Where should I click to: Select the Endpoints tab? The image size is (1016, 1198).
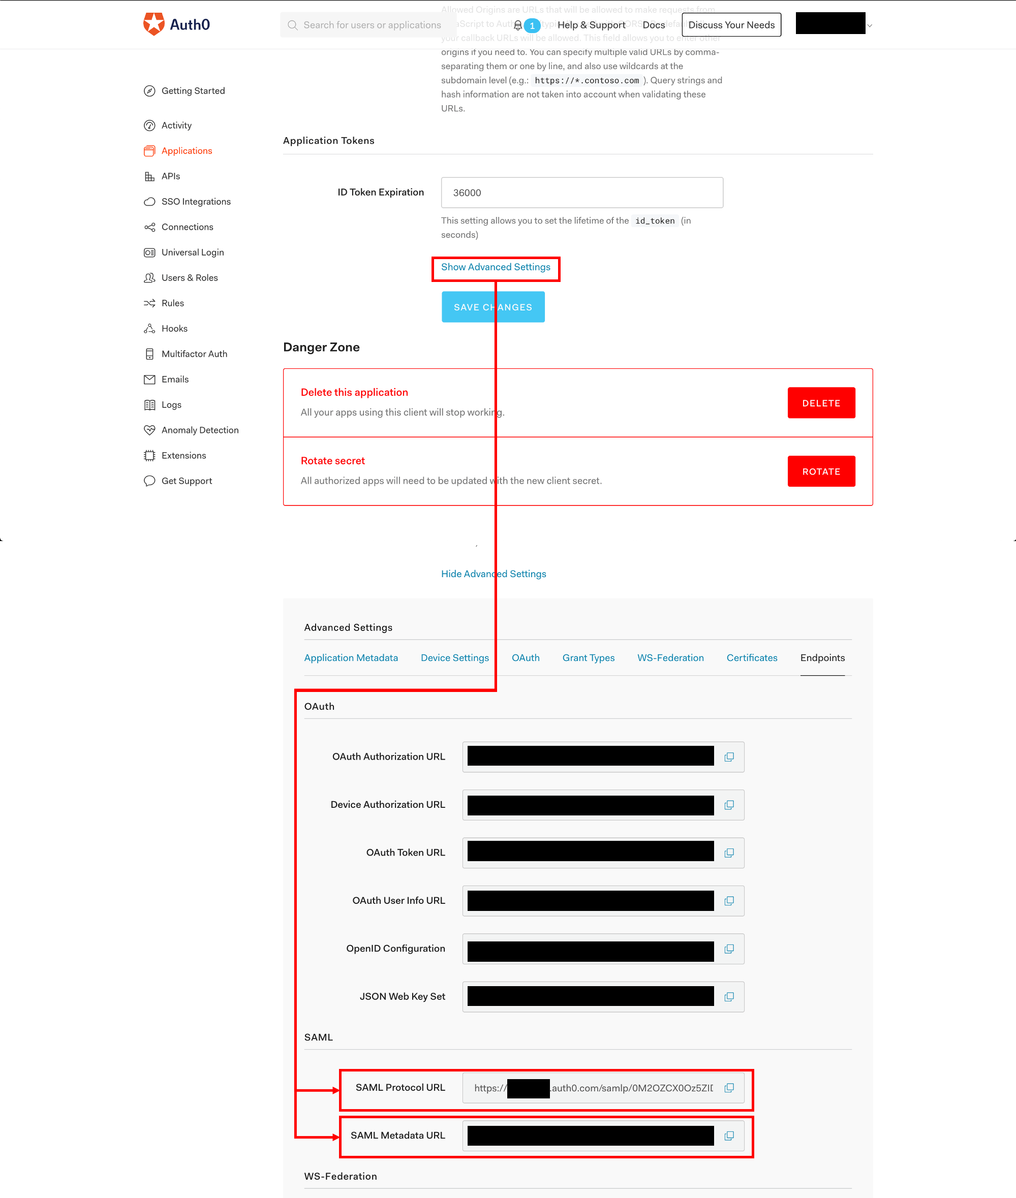(822, 657)
